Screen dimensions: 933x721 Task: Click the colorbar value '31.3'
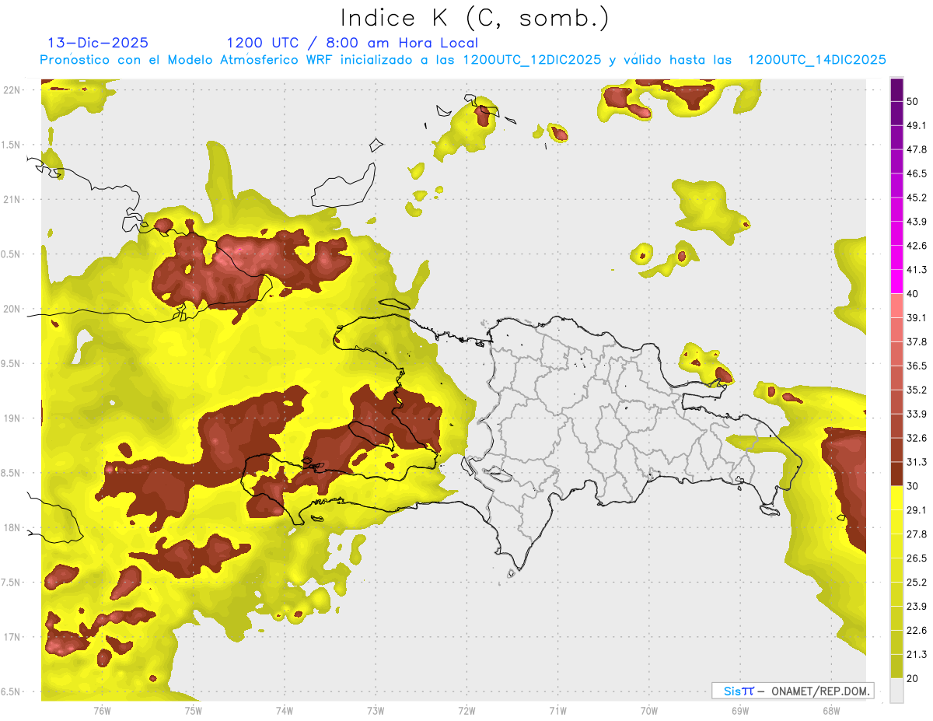pyautogui.click(x=917, y=462)
